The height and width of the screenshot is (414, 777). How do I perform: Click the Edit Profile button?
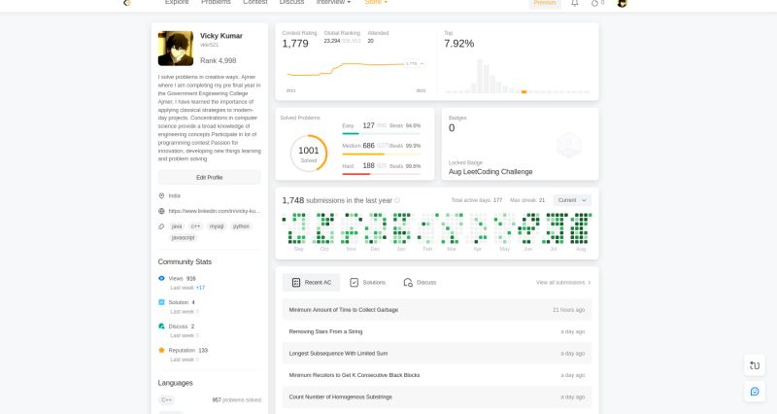click(209, 178)
